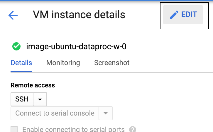Open the Monitoring tab
Screen dimensions: 213x132
pyautogui.click(x=63, y=63)
